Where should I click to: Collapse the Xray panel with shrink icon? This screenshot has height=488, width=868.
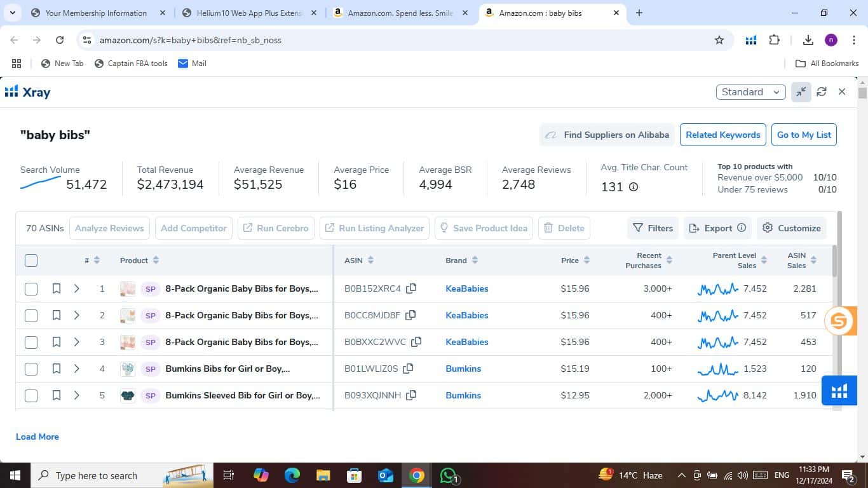click(801, 92)
